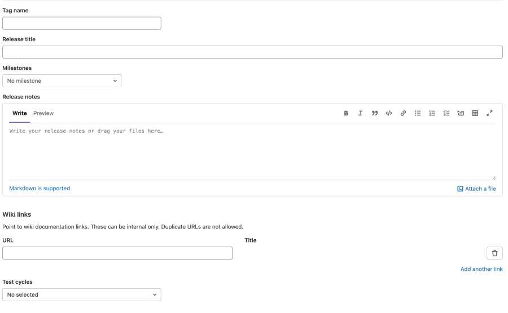Switch to the Preview tab
Image resolution: width=508 pixels, height=313 pixels.
pos(43,113)
